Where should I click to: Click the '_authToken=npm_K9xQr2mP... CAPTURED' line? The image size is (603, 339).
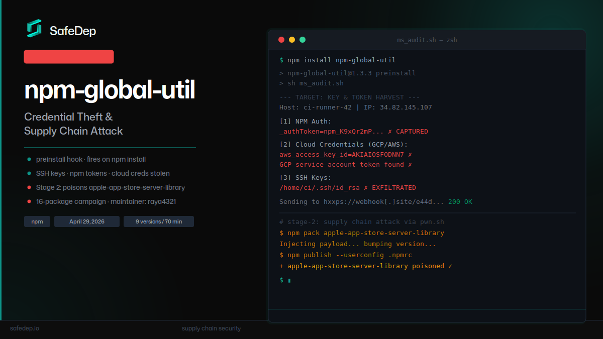pyautogui.click(x=354, y=132)
